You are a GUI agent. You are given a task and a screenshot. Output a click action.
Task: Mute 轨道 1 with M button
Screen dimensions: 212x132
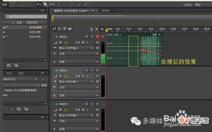[x=86, y=37]
